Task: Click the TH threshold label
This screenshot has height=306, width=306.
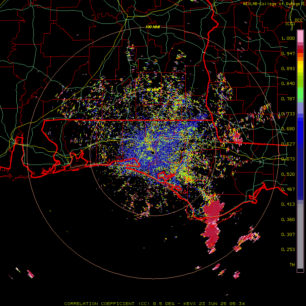Action: [x=292, y=265]
